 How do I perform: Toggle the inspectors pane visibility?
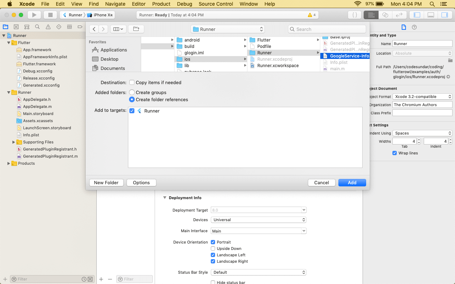click(445, 15)
